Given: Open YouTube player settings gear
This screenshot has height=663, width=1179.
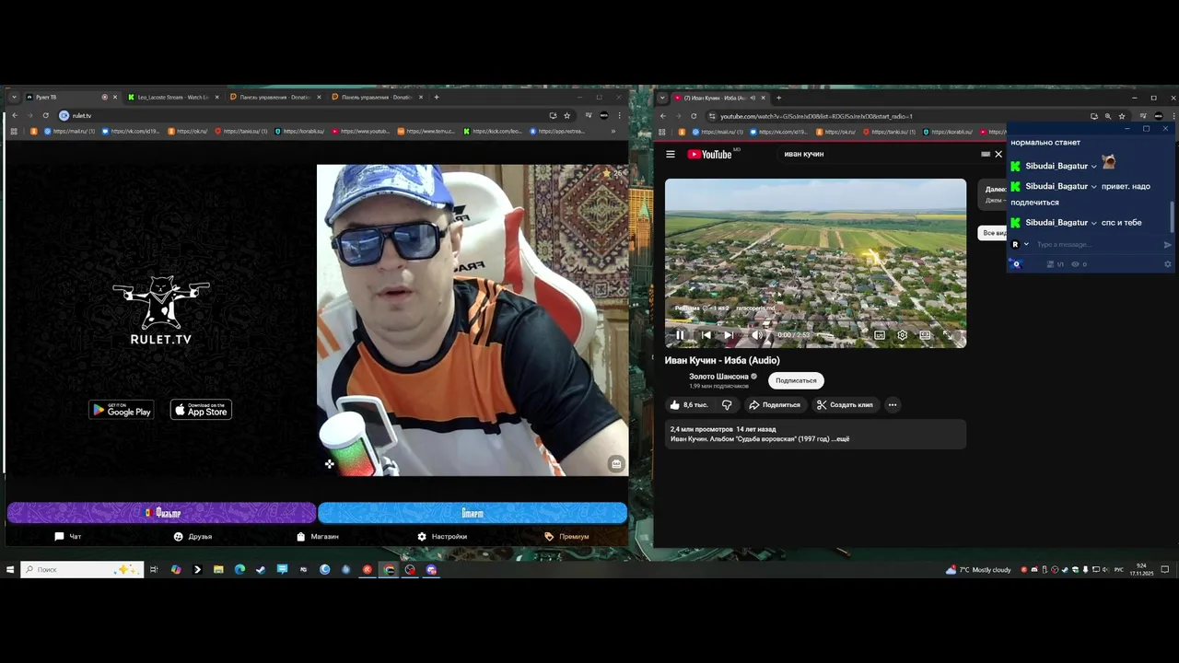Looking at the screenshot, I should click(x=903, y=335).
